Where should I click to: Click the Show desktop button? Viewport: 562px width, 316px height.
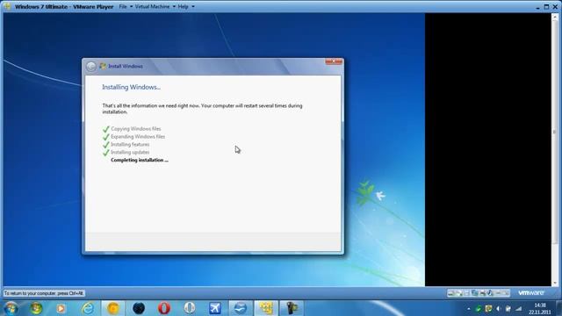point(559,308)
